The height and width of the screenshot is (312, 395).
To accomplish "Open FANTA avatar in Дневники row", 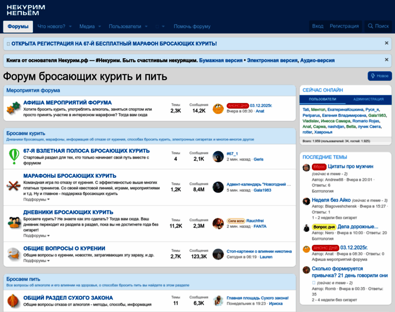I will [218, 224].
